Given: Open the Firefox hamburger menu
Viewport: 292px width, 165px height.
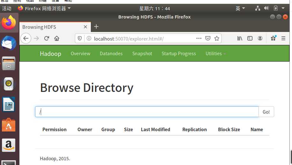Looking at the screenshot, I should pyautogui.click(x=283, y=38).
